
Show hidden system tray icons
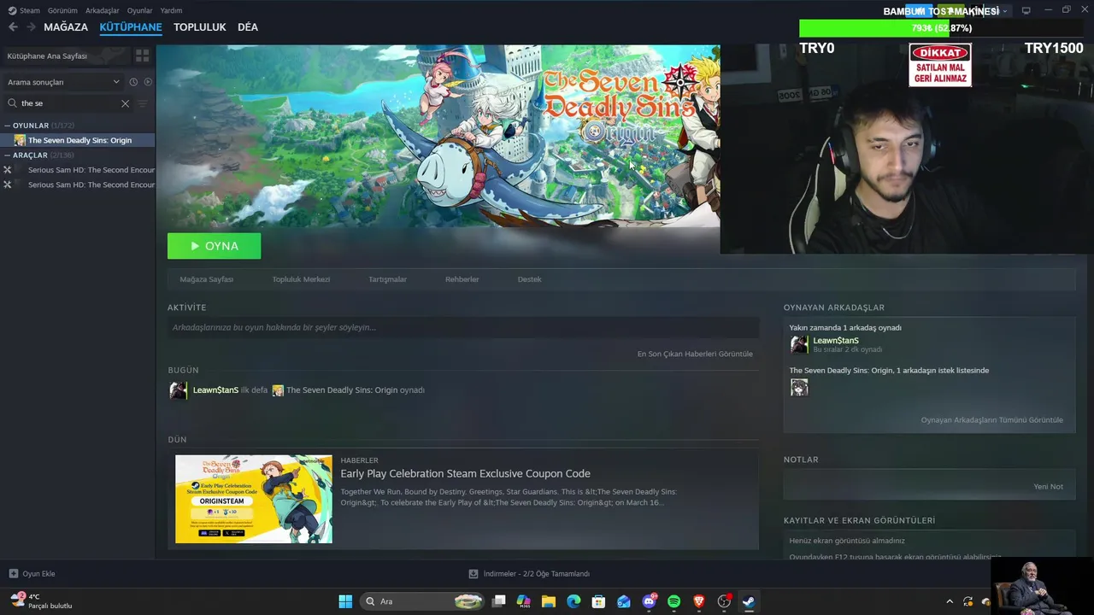(x=949, y=601)
